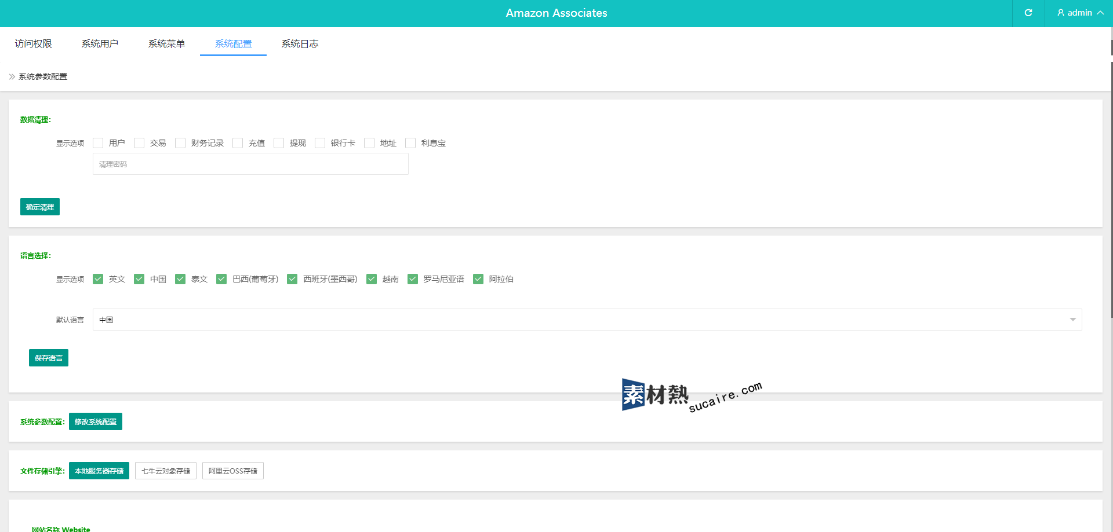Uncheck the 越南 language checkbox

(x=372, y=279)
